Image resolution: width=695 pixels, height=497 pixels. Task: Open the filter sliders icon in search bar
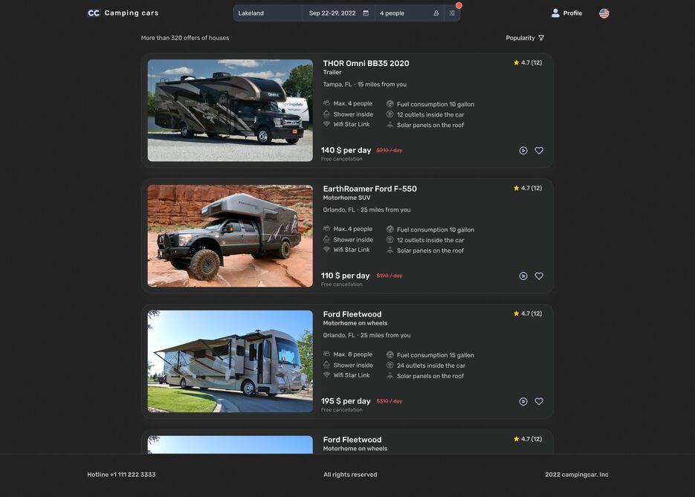pyautogui.click(x=452, y=13)
